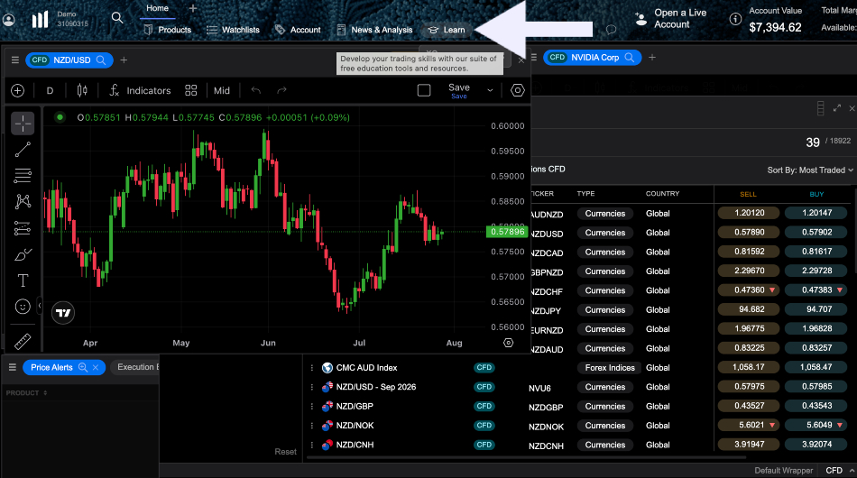Viewport: 857px width, 478px height.
Task: Click Open a Live Account
Action: [670, 19]
